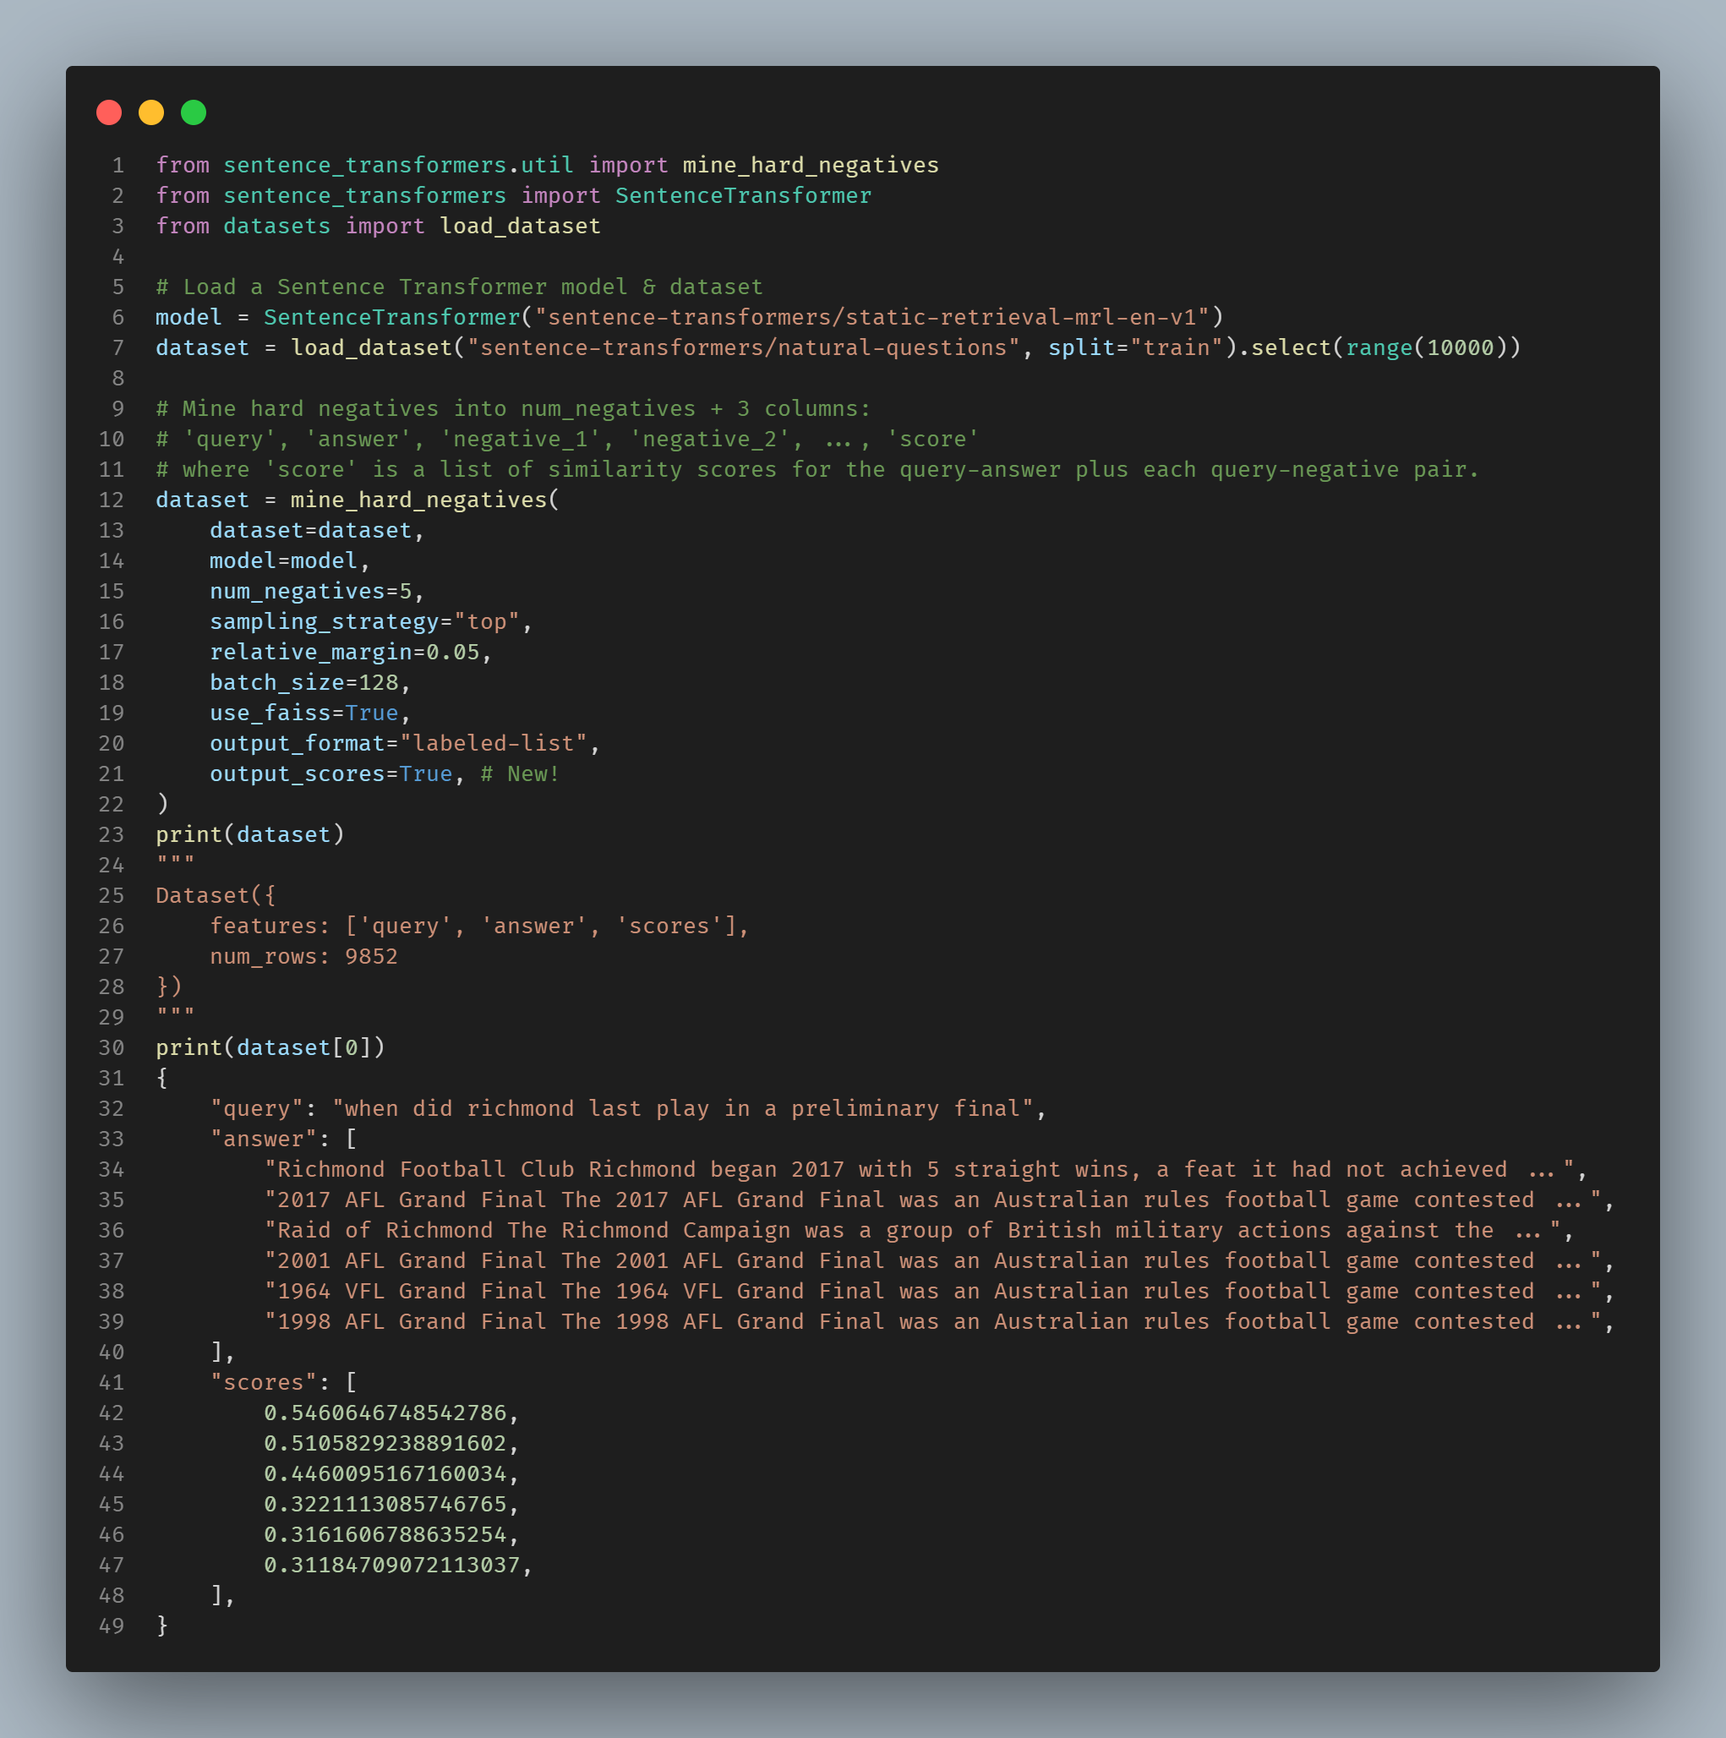Click the query text about richmond preliminary final
This screenshot has height=1738, width=1726.
click(x=684, y=1109)
